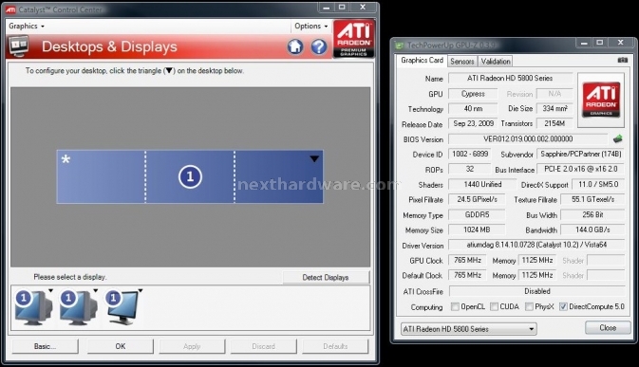
Task: Switch to the Validation tab
Action: [x=495, y=62]
